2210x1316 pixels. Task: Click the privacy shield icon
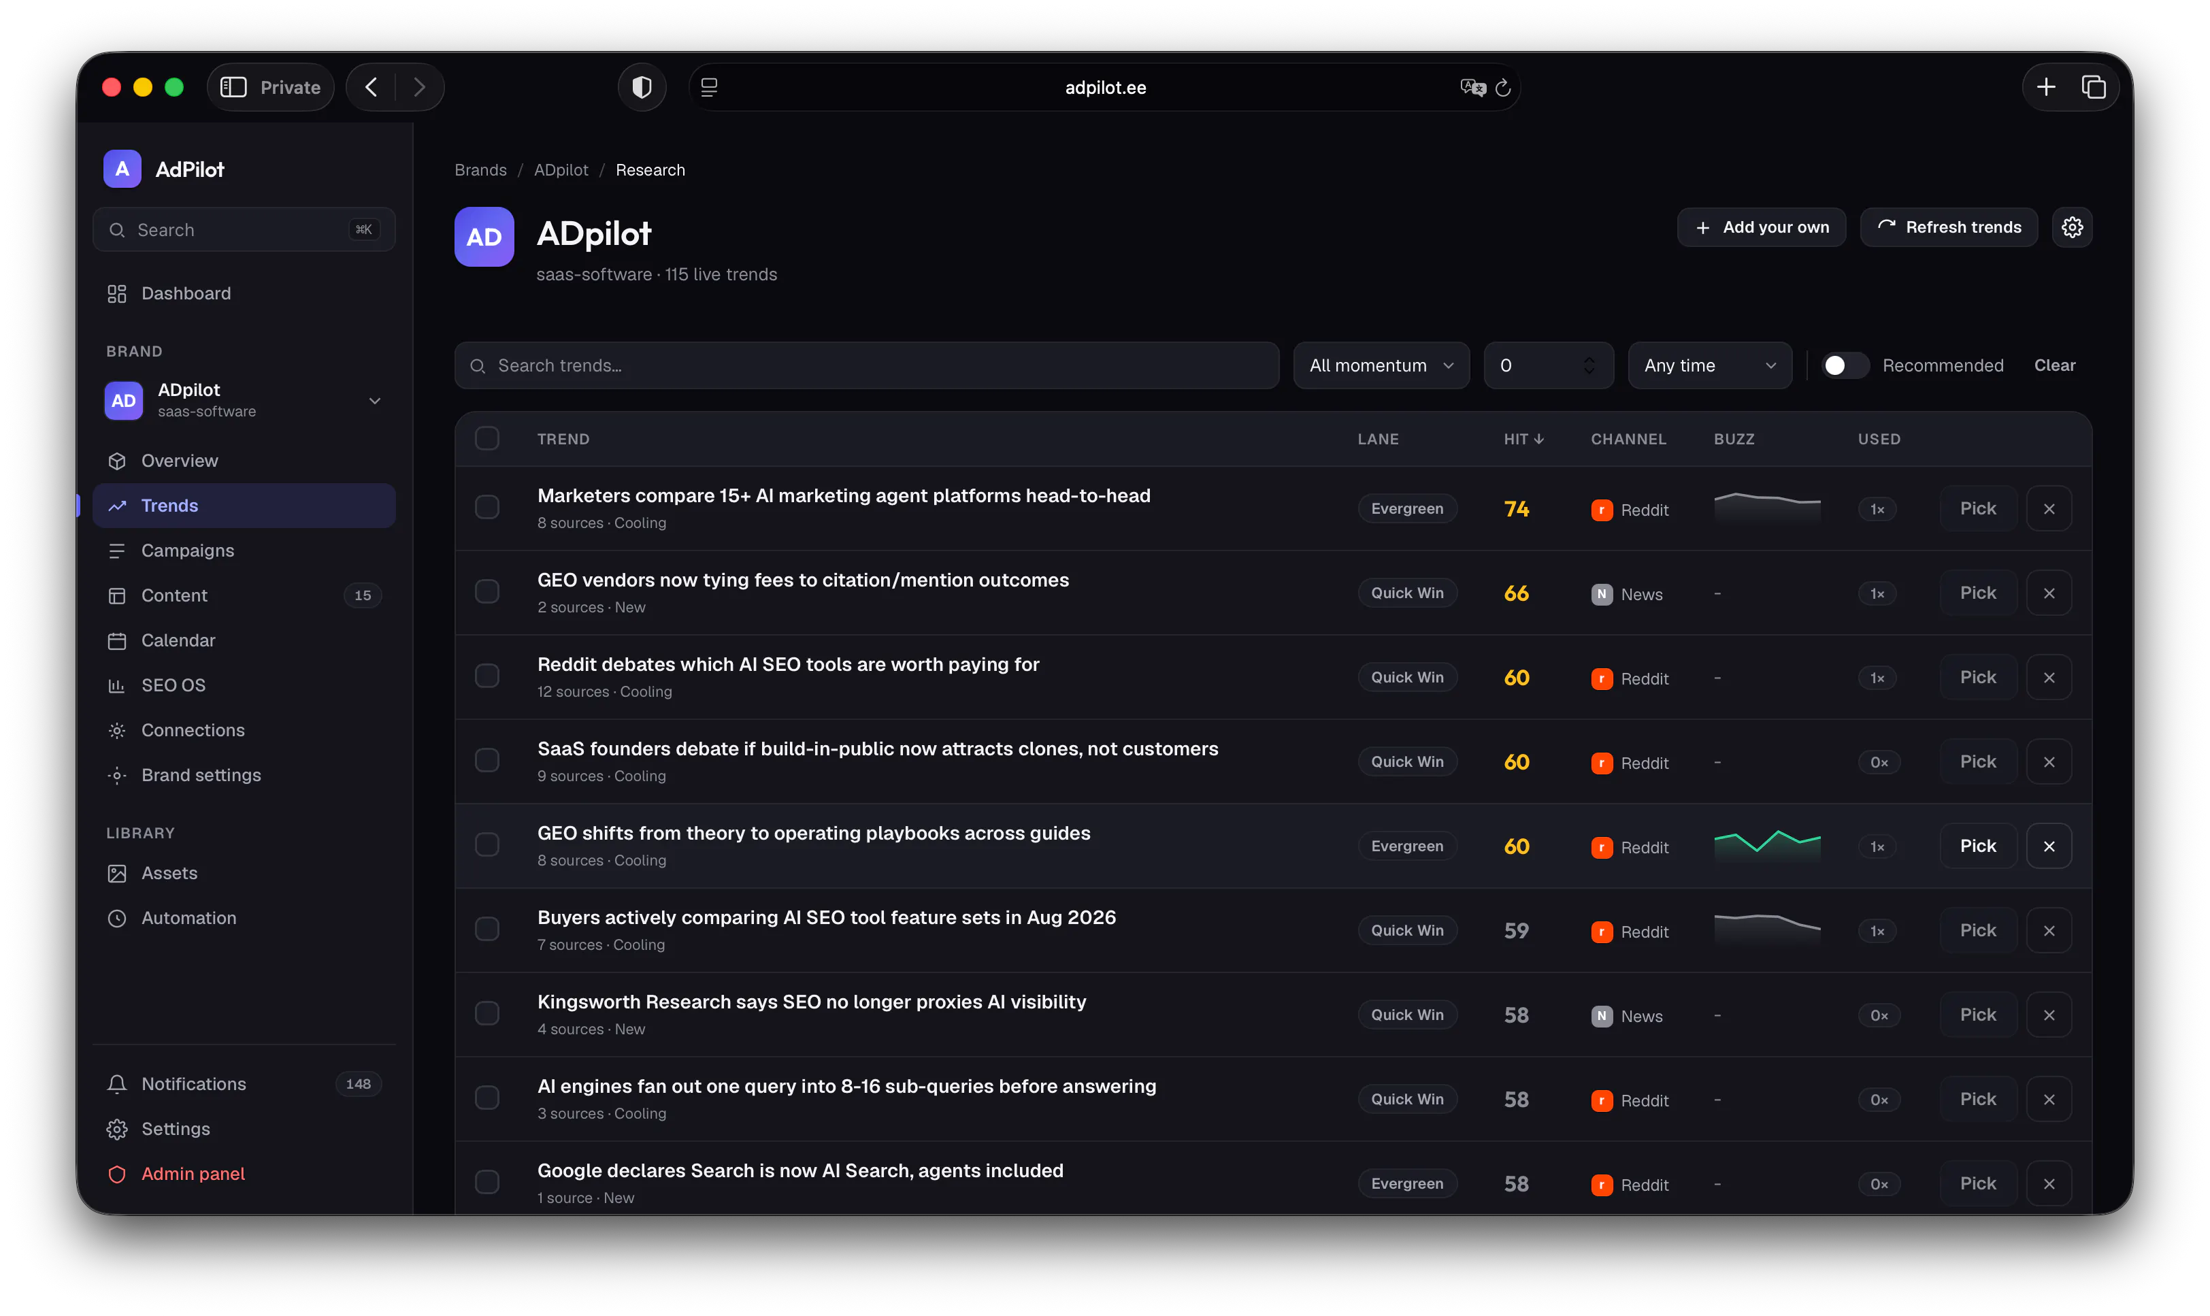[642, 87]
